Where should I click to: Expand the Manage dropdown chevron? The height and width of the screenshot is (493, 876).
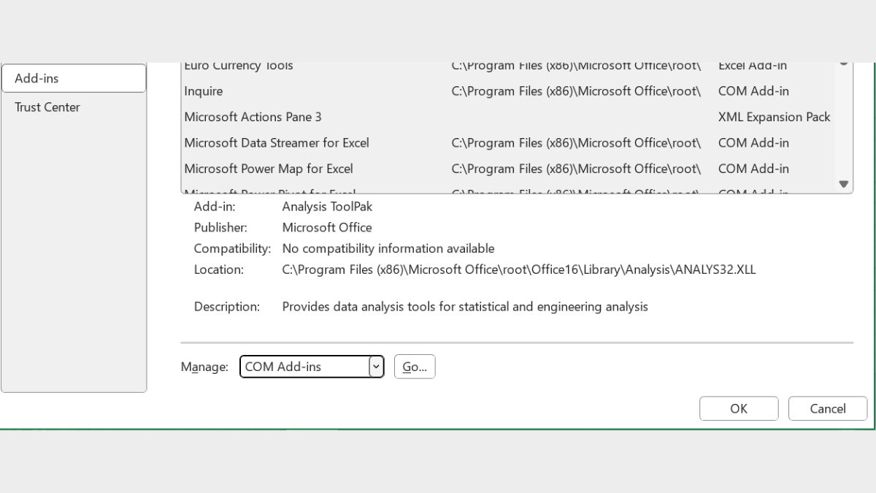point(376,367)
